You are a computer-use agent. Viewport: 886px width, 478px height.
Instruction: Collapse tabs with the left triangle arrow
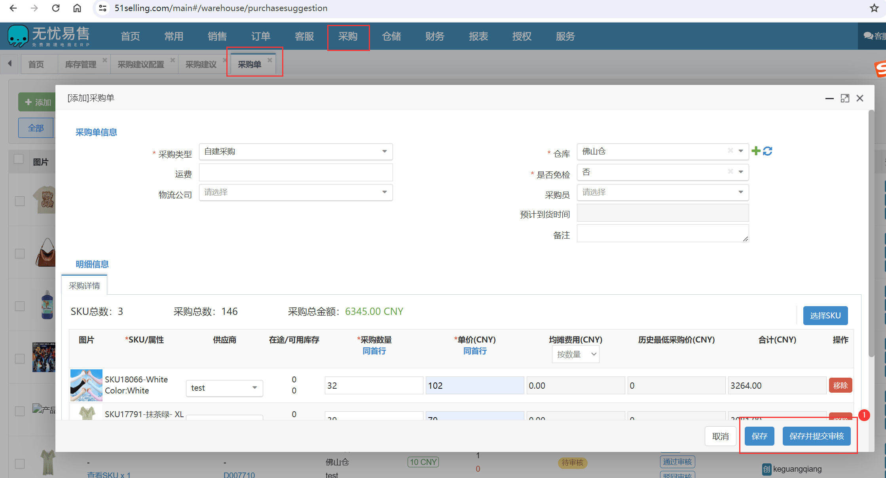click(x=10, y=63)
